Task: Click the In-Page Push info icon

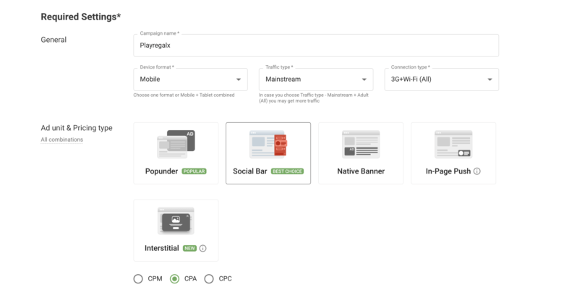Action: 477,171
